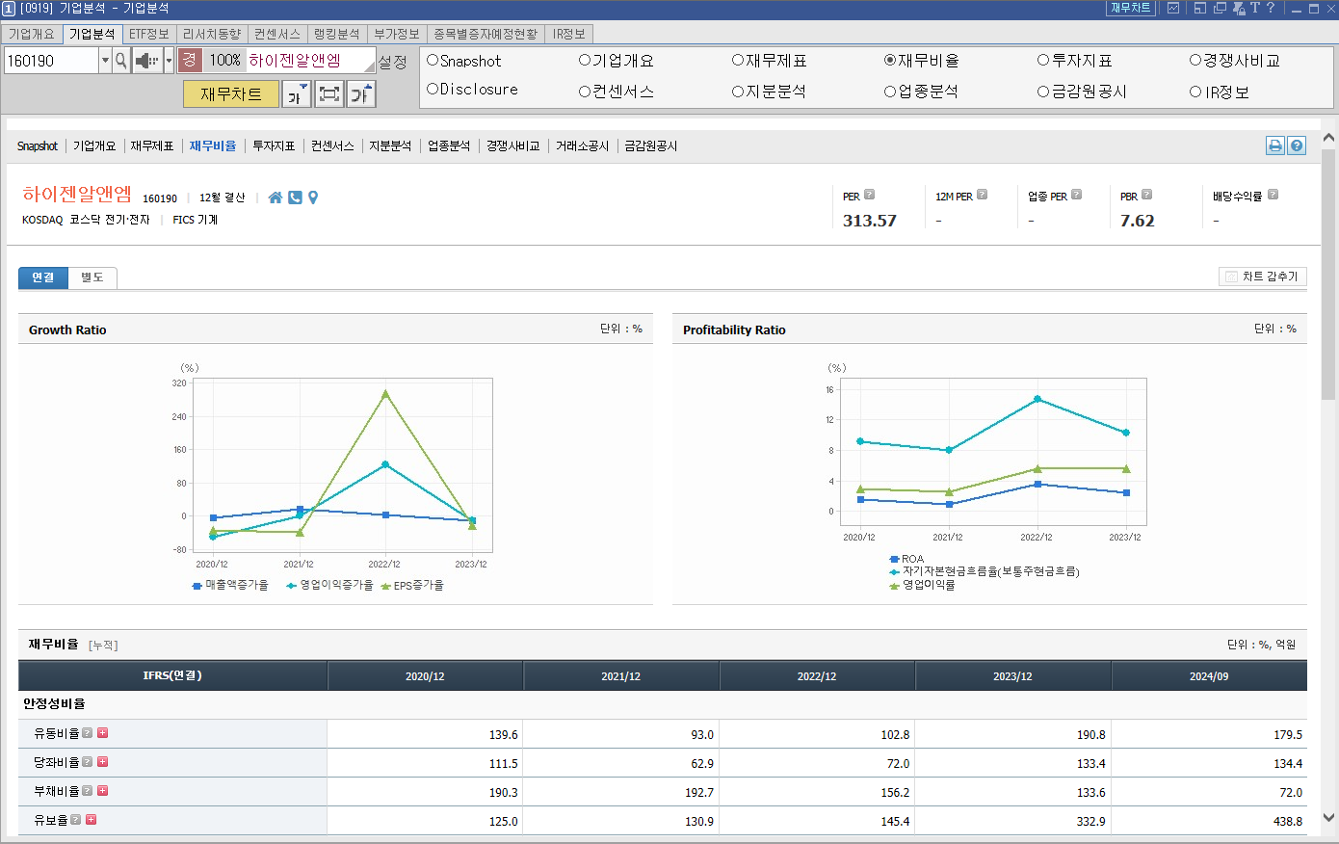
Task: Click the 재무차트 button in title bar
Action: click(x=1131, y=8)
